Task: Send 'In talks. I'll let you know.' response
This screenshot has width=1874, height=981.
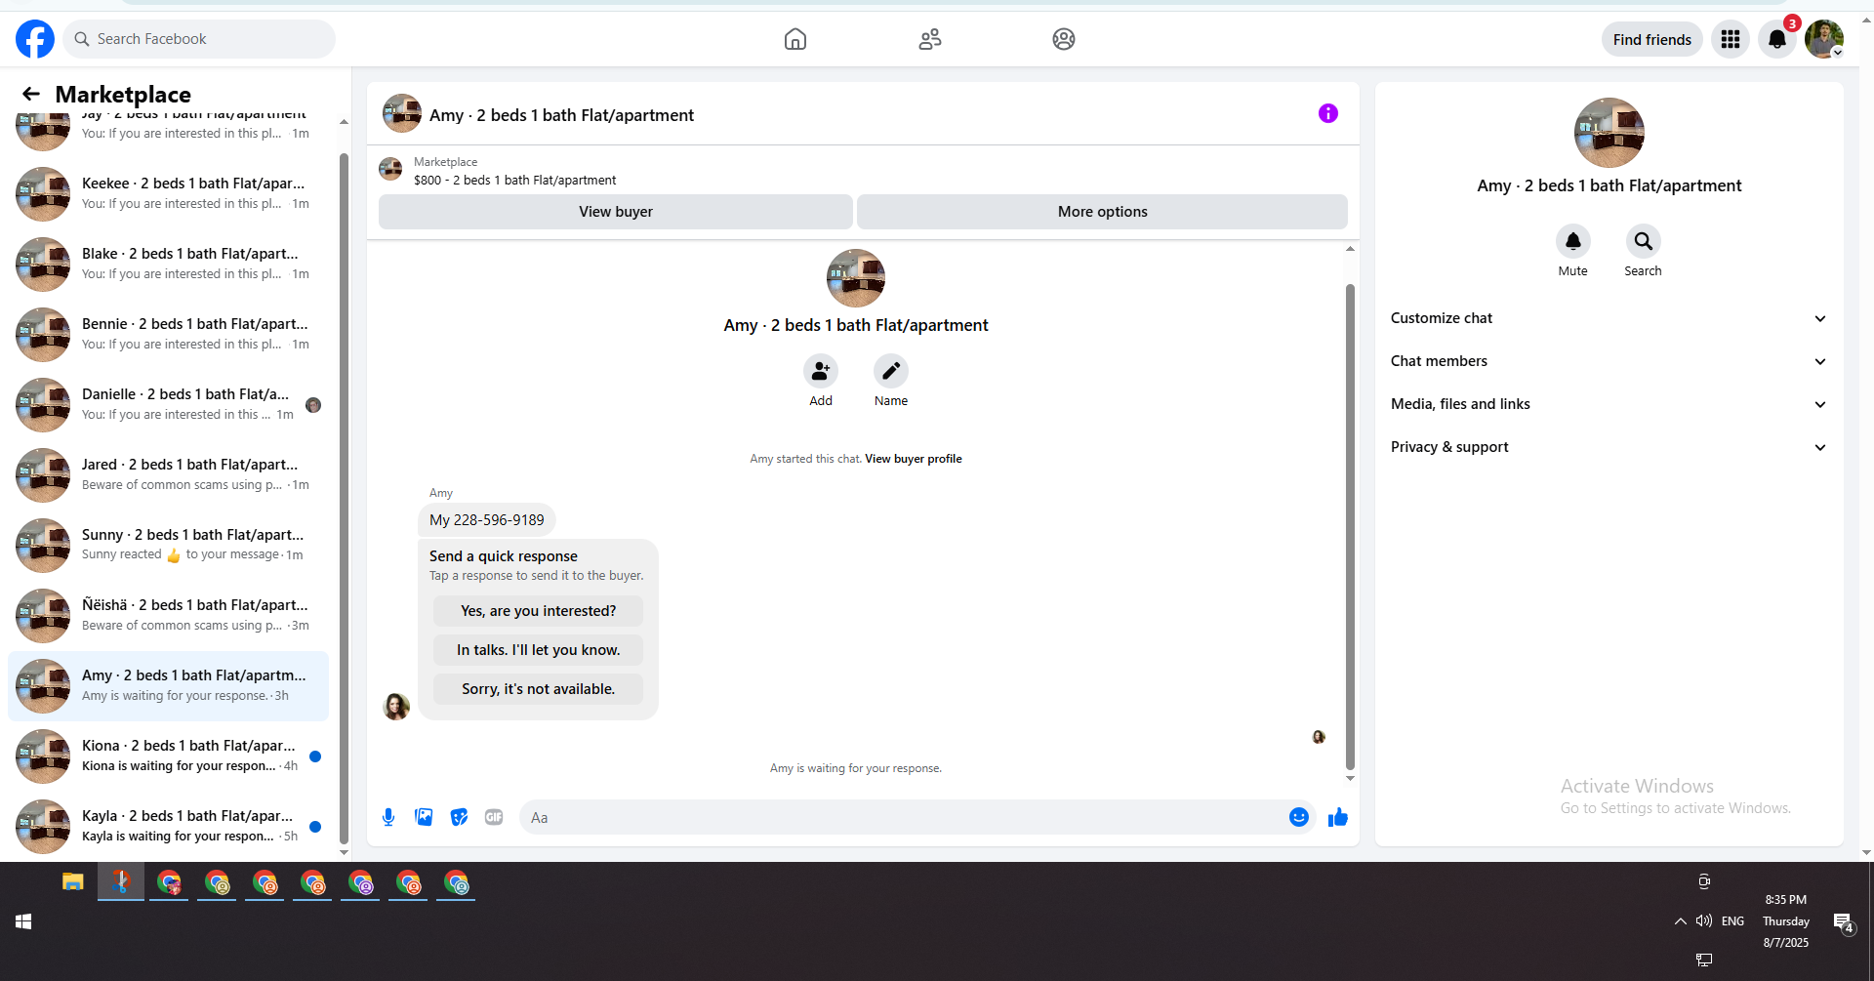Action: 539,650
